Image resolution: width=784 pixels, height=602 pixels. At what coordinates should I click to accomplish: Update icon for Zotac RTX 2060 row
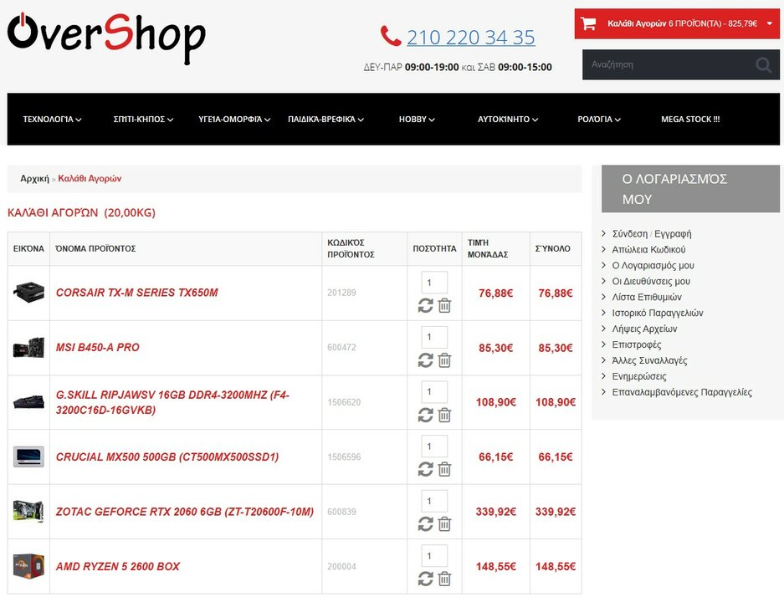coord(426,524)
